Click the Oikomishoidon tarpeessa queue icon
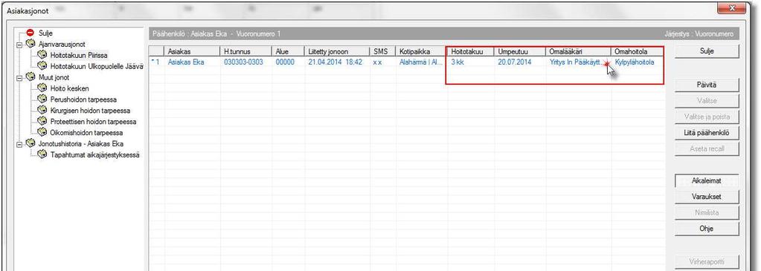Image resolution: width=761 pixels, height=271 pixels. tap(42, 132)
